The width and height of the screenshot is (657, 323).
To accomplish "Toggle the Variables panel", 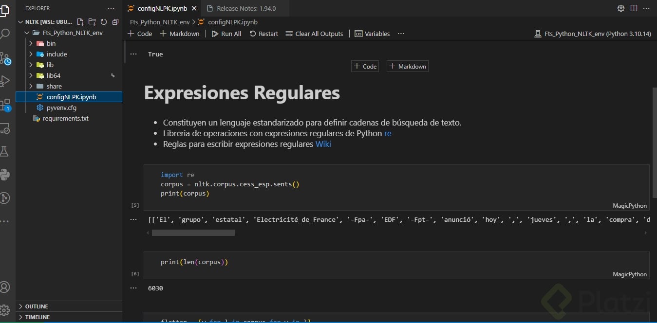I will [x=372, y=34].
